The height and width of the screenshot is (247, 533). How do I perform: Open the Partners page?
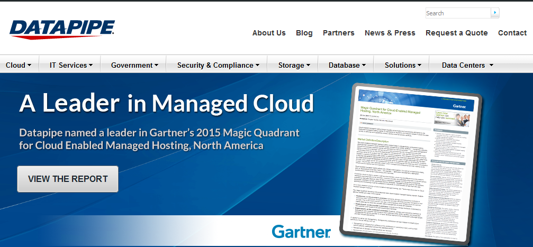coord(339,33)
